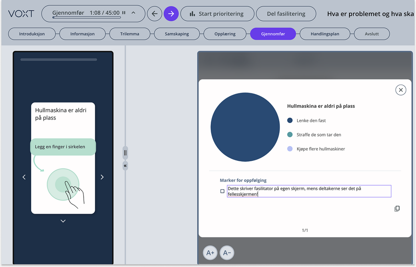Increase text size with A+ button
The image size is (416, 267).
(210, 253)
